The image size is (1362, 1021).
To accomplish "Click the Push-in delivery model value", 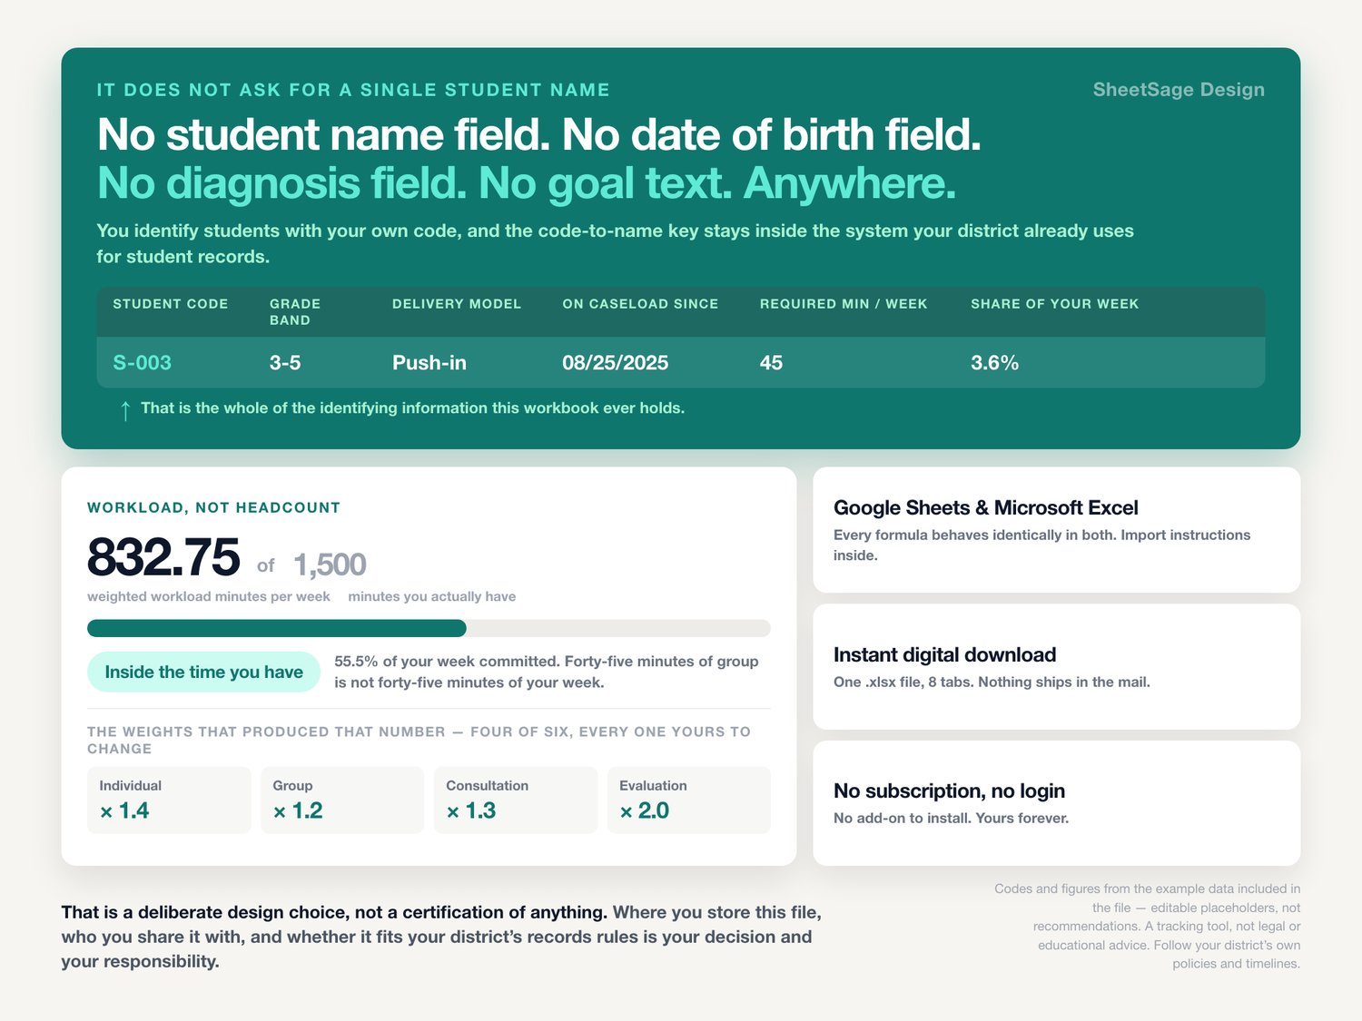I will click(x=429, y=363).
